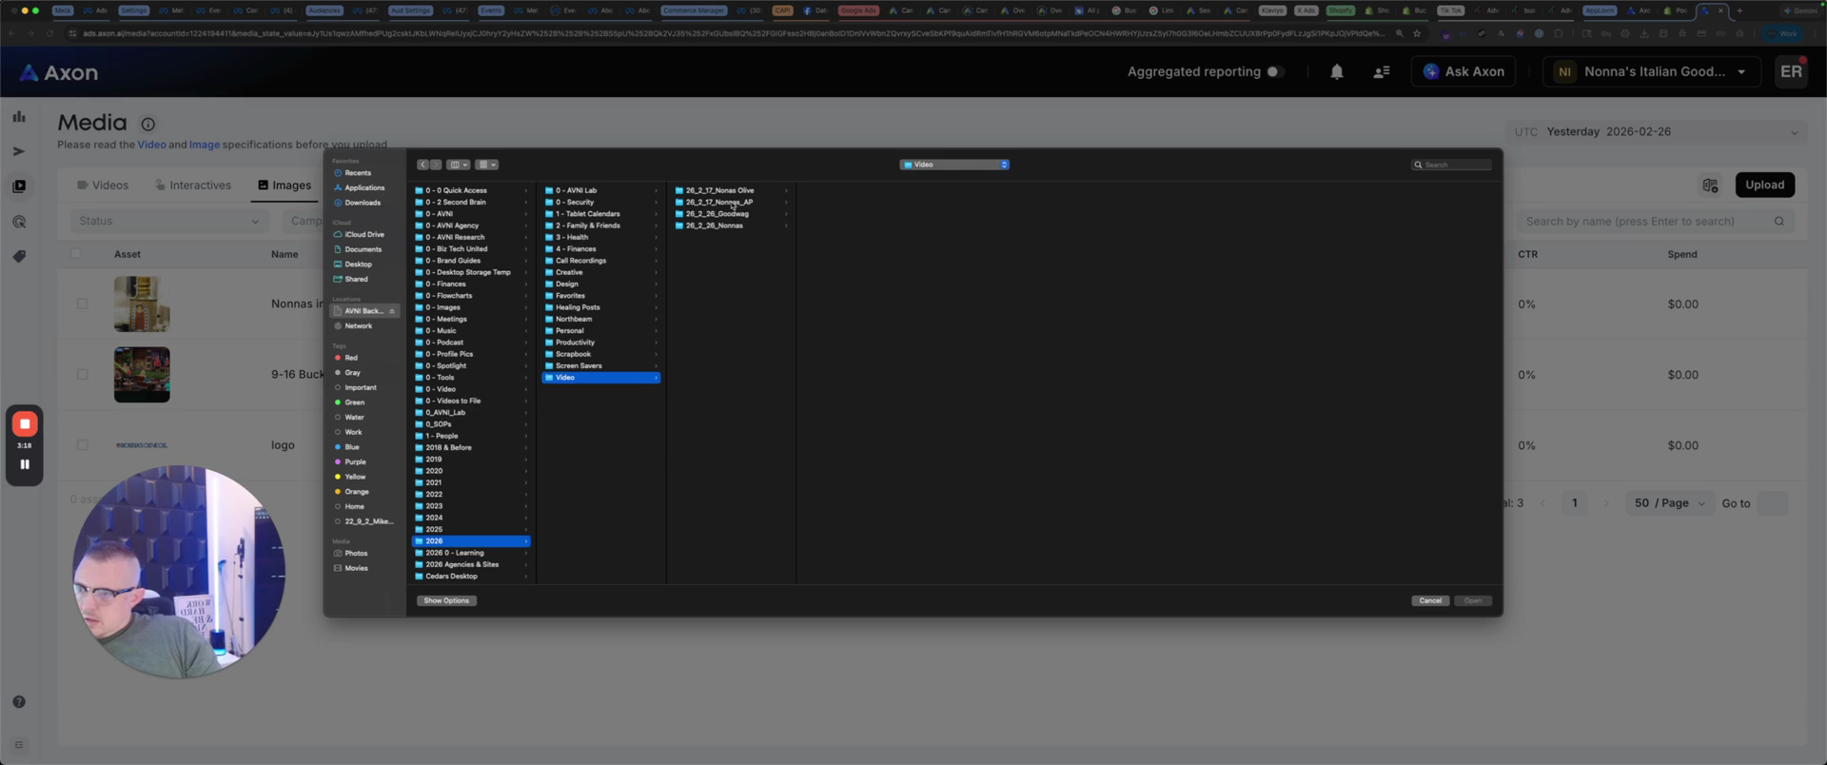Switch to the Interactives tab
This screenshot has height=765, width=1827.
[x=192, y=186]
